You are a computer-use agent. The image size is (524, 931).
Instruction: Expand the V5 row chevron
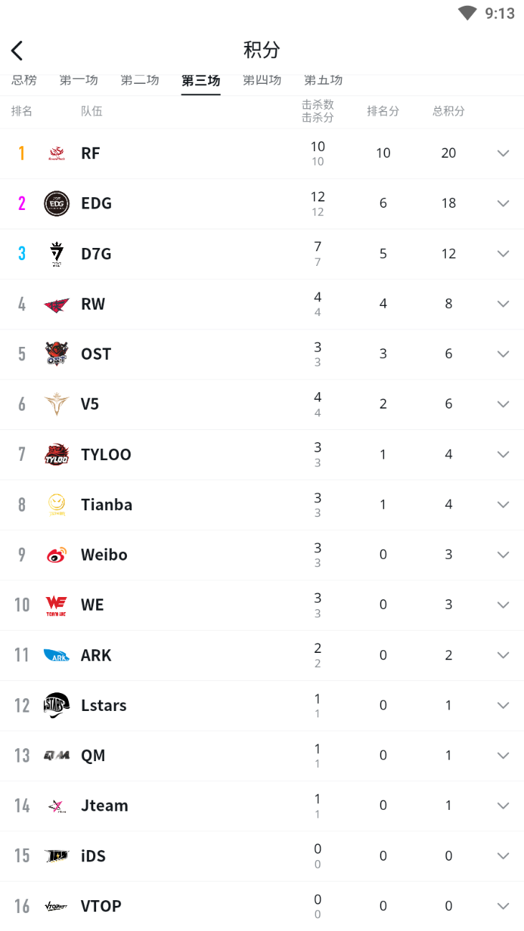(x=503, y=404)
